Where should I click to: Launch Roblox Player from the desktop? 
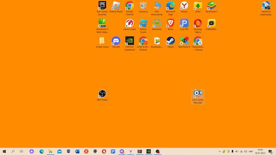click(x=116, y=7)
